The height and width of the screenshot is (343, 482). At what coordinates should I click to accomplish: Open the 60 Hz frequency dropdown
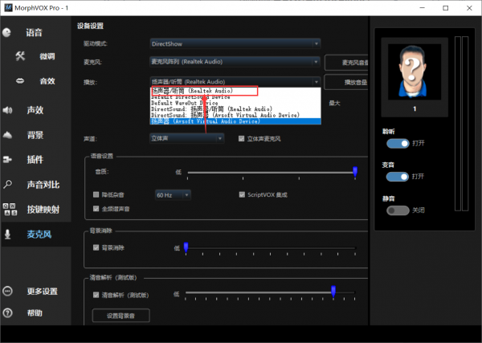pos(173,195)
